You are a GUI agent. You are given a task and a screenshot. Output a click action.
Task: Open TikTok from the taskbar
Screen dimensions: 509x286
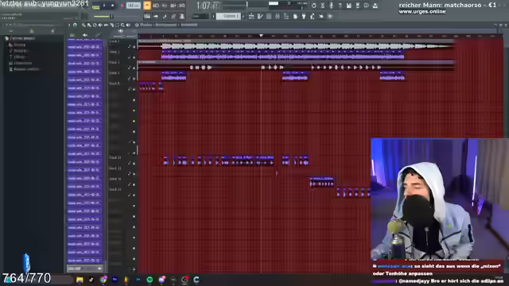pos(91,280)
